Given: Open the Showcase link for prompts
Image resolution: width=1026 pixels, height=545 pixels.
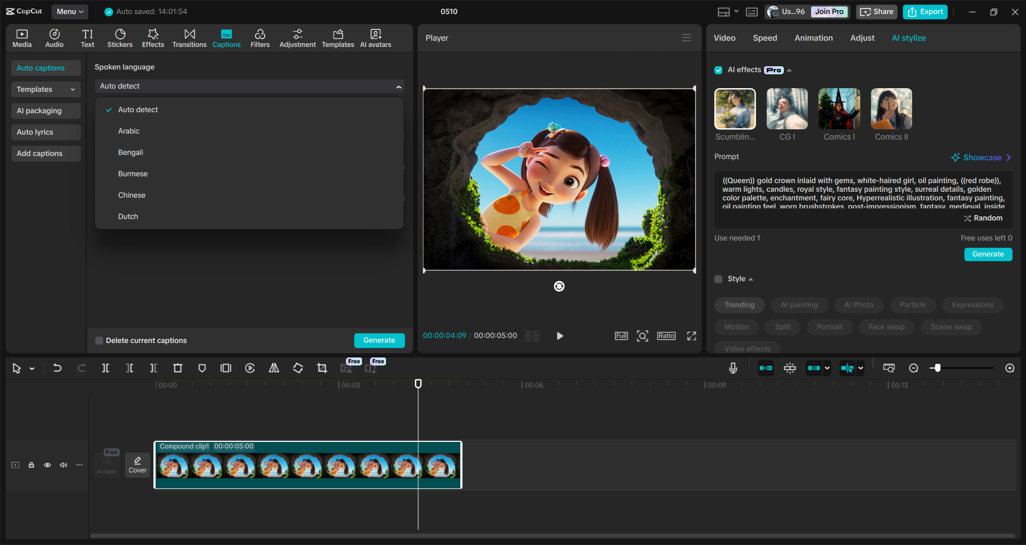Looking at the screenshot, I should (x=981, y=157).
